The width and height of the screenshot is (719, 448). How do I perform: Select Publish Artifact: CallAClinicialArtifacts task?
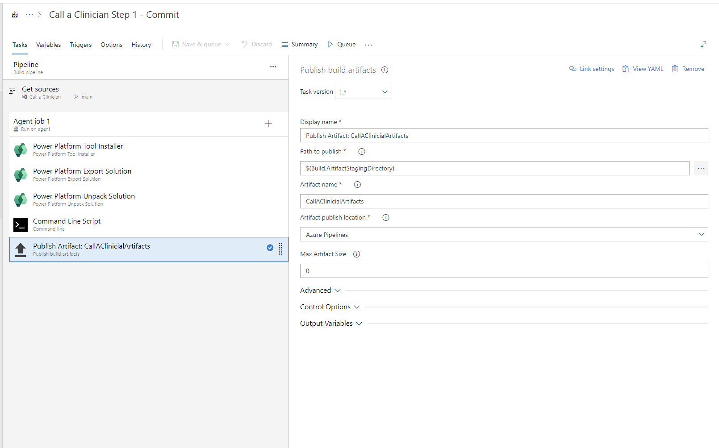(149, 249)
